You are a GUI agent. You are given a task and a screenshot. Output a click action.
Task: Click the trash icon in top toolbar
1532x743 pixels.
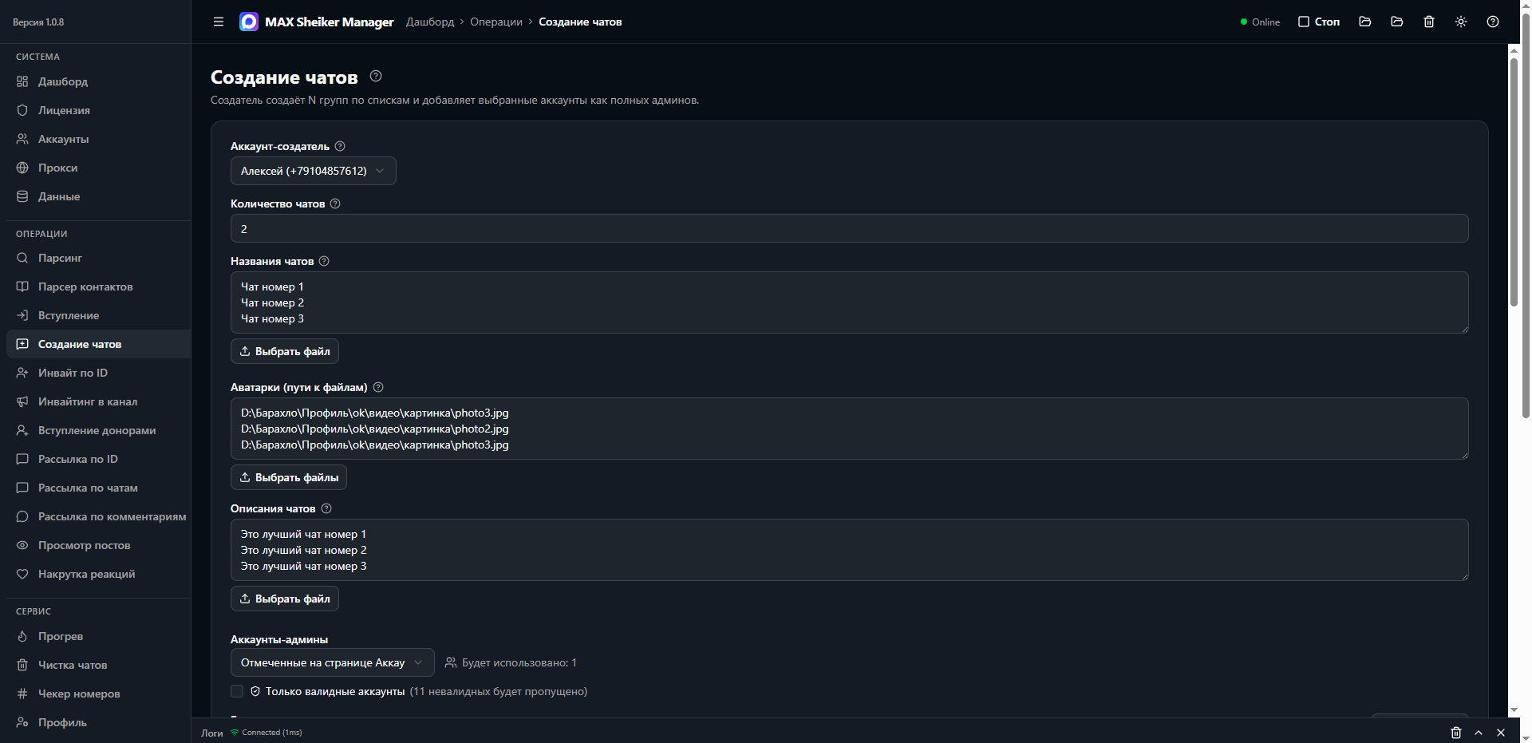[1429, 22]
